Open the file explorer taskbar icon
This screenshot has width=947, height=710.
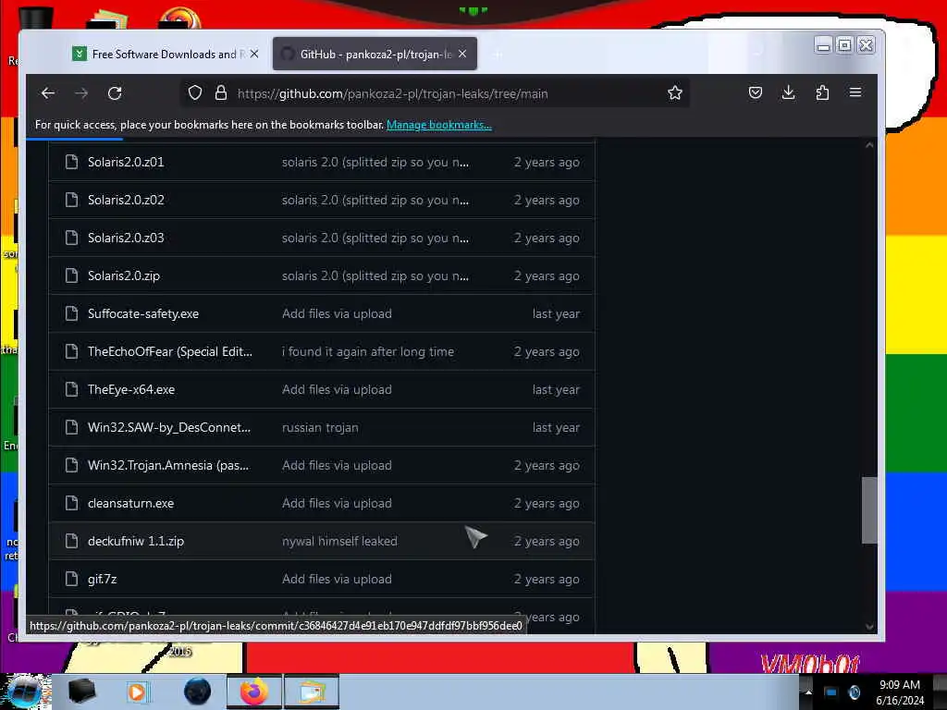[313, 692]
